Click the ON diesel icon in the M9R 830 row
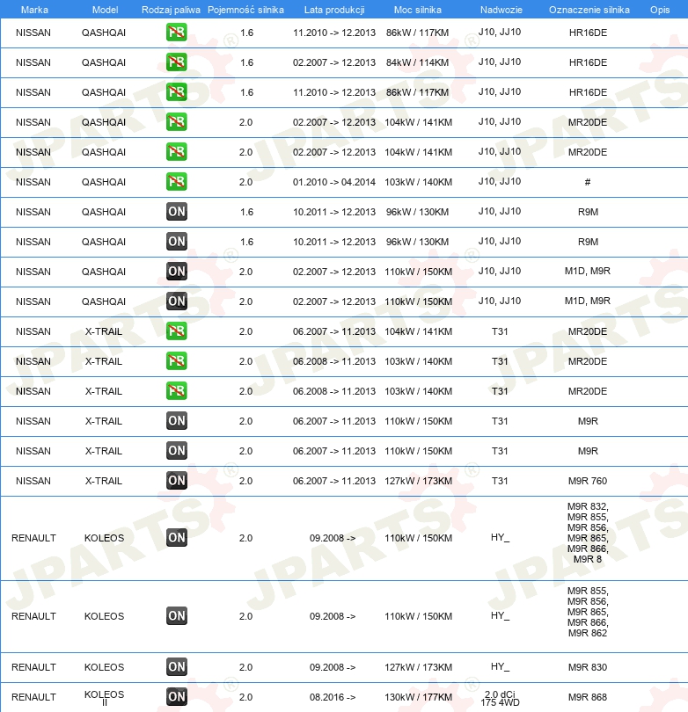 (x=176, y=667)
